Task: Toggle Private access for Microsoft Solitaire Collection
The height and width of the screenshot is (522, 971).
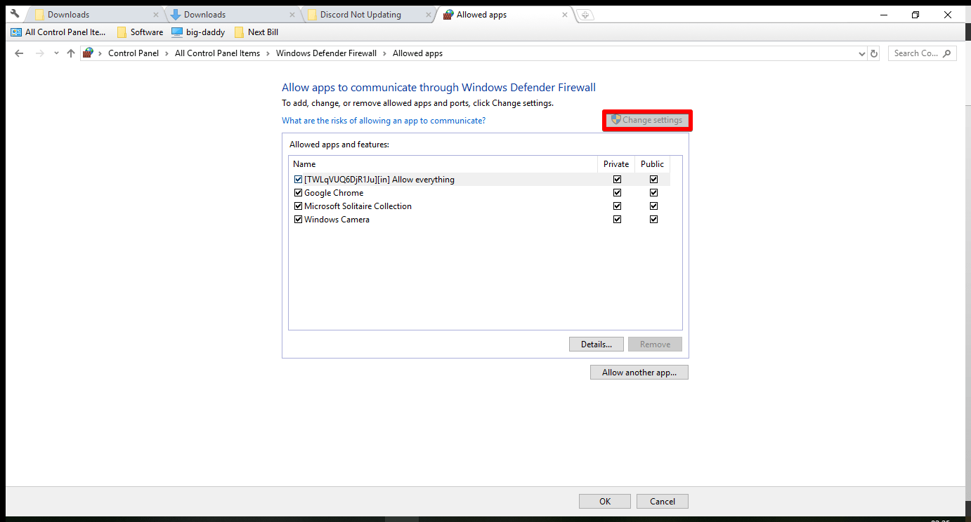Action: [617, 206]
